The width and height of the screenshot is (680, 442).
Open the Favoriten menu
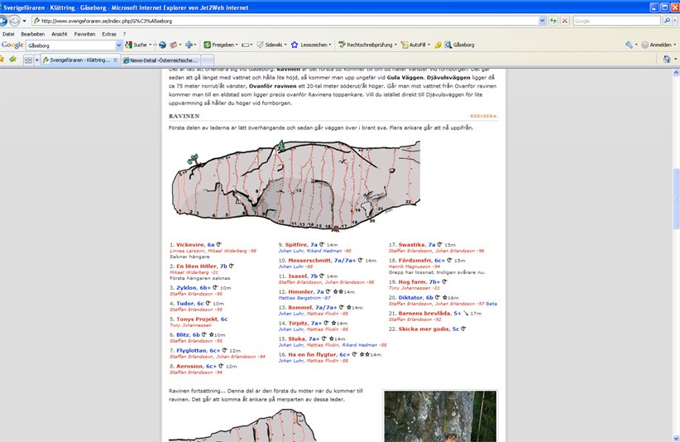click(84, 34)
